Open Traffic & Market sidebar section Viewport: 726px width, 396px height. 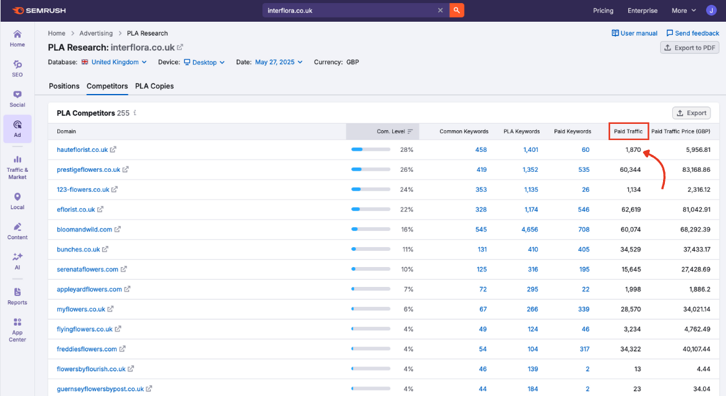[17, 167]
